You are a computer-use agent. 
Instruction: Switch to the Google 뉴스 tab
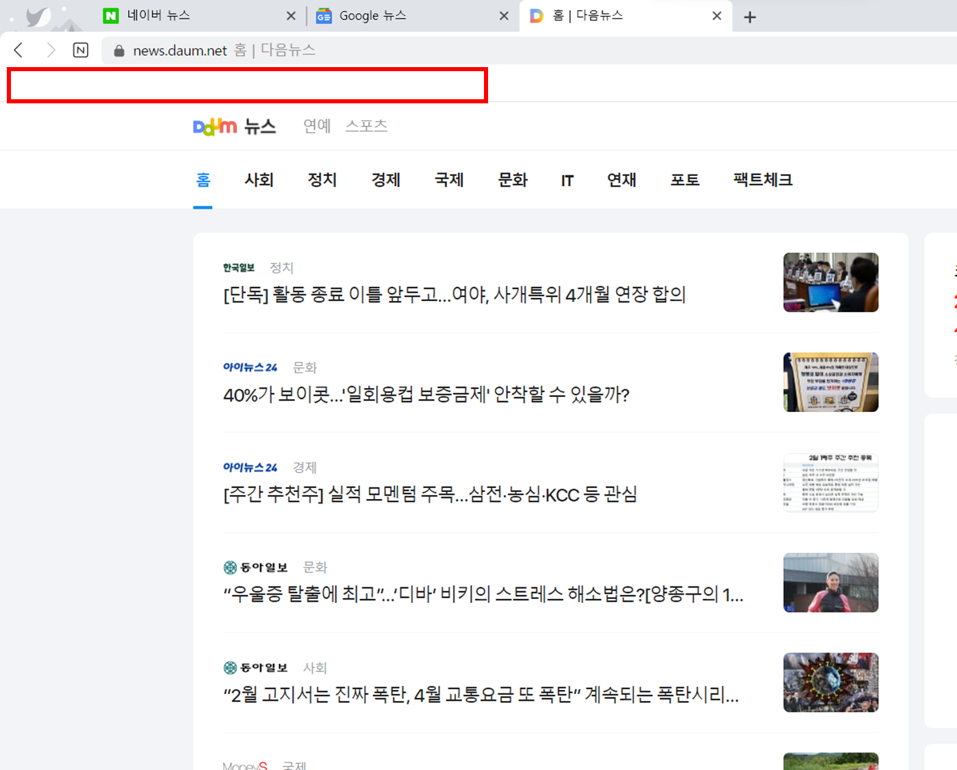tap(411, 16)
